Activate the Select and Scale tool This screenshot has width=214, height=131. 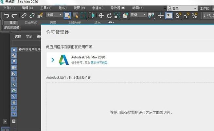(117, 15)
